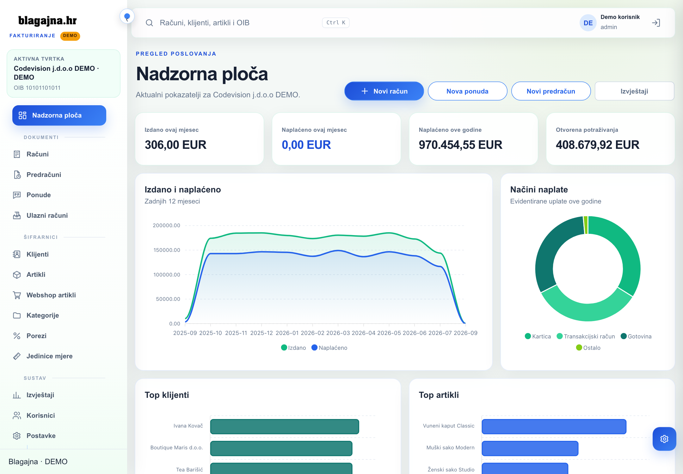Image resolution: width=683 pixels, height=474 pixels.
Task: Toggle the Izdano series in chart legend
Action: tap(293, 348)
